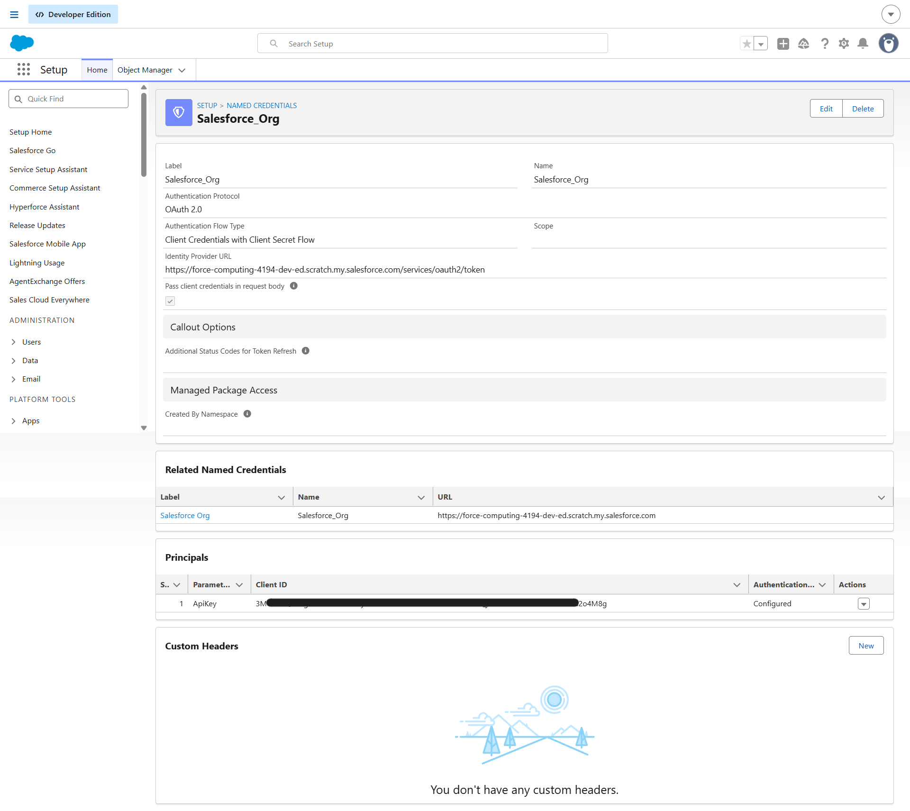Expand the Apps tree item
This screenshot has width=910, height=811.
(13, 421)
